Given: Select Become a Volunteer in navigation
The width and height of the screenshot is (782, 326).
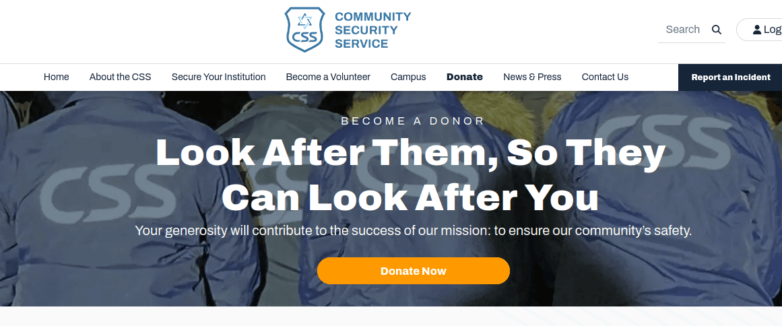Looking at the screenshot, I should coord(328,77).
